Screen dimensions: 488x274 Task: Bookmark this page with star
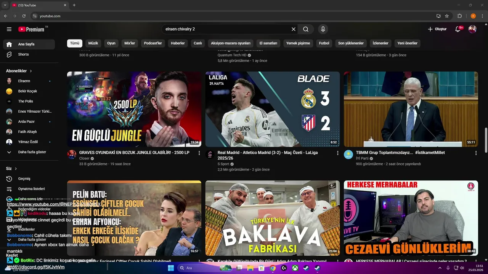coord(447,16)
